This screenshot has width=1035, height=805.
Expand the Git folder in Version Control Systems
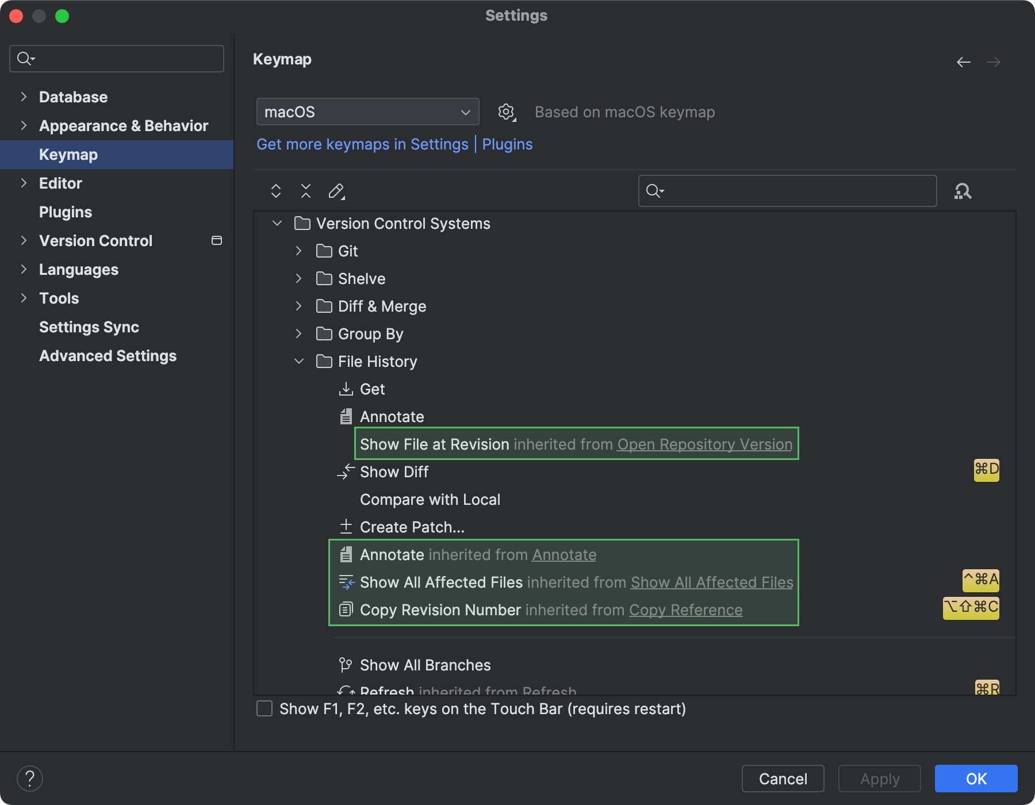(x=298, y=251)
